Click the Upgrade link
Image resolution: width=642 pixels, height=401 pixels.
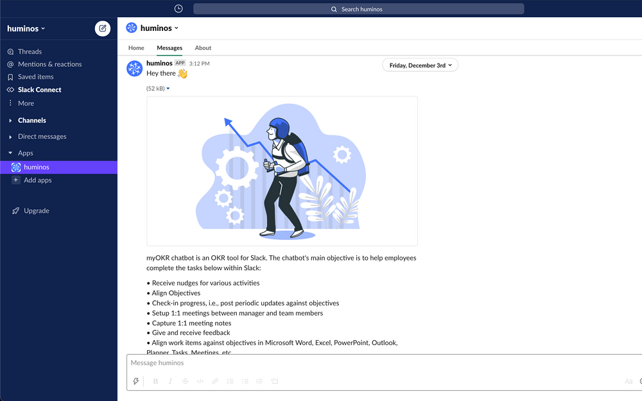[x=36, y=210]
